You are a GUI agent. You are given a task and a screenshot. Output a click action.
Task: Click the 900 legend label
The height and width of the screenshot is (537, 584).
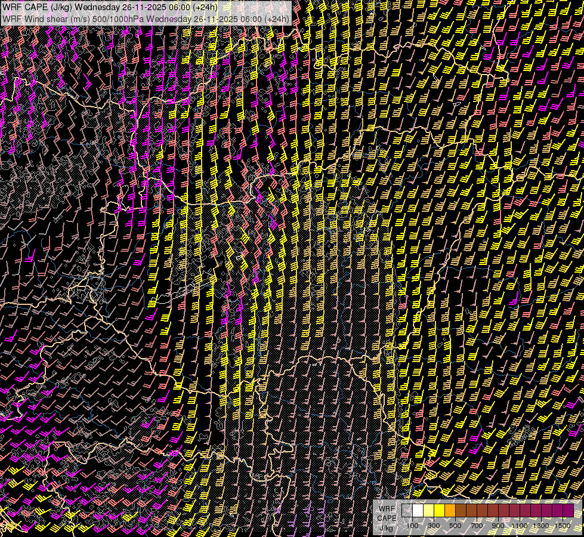pyautogui.click(x=498, y=526)
